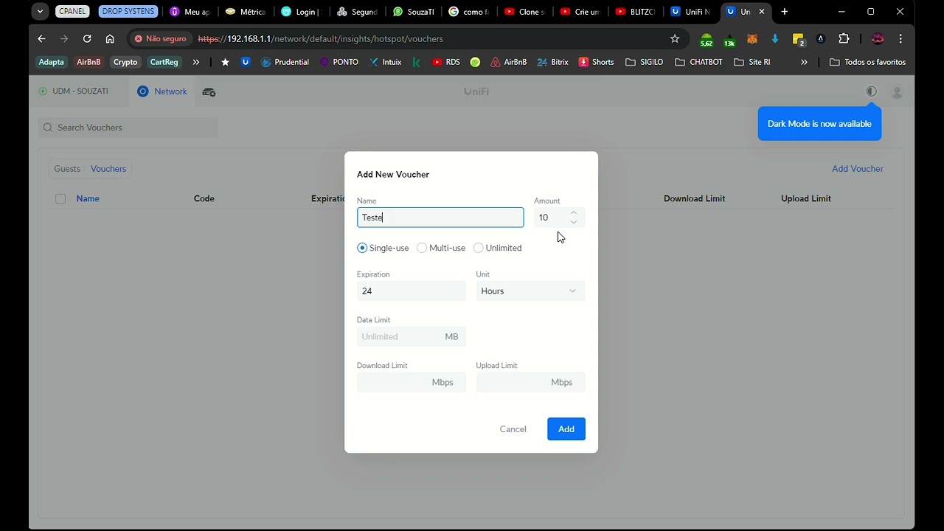Sort by the Name column header
Screen dimensions: 944x531
point(88,198)
